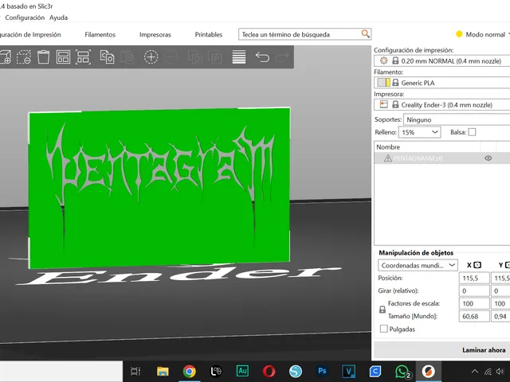The height and width of the screenshot is (382, 510).
Task: Click the Redo arrow icon
Action: click(282, 57)
